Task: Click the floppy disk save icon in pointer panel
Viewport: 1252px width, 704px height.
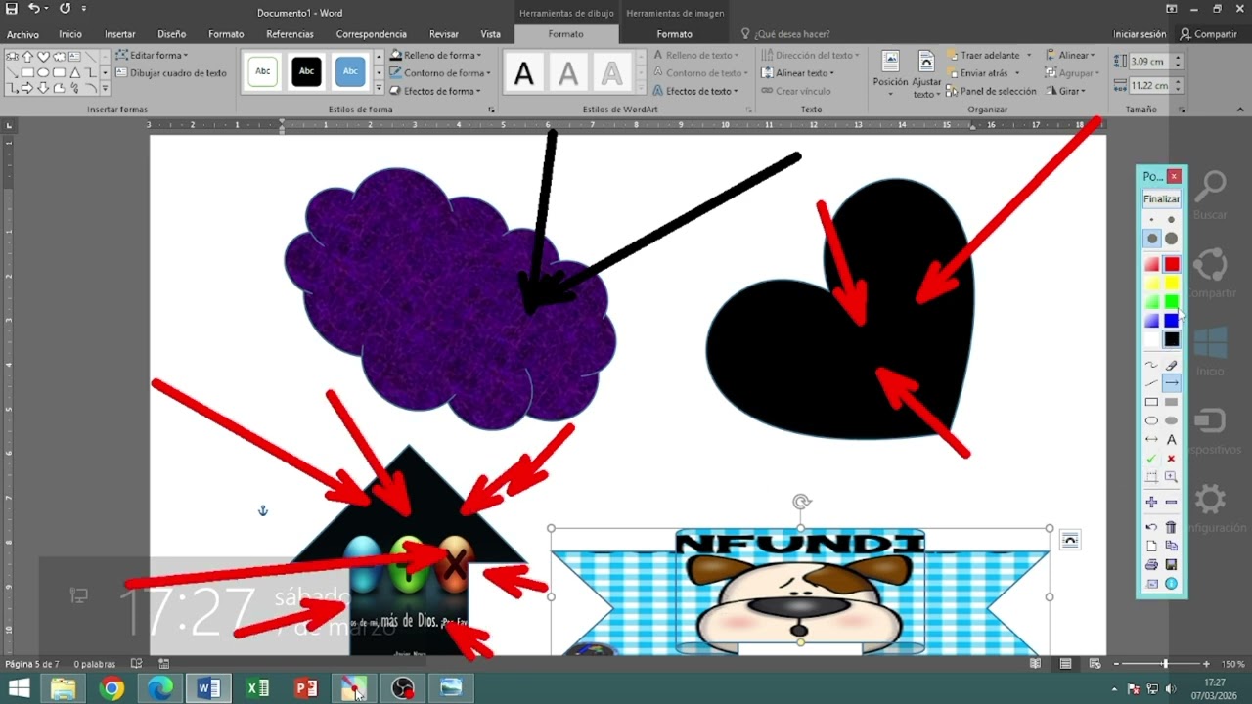Action: click(x=1172, y=564)
